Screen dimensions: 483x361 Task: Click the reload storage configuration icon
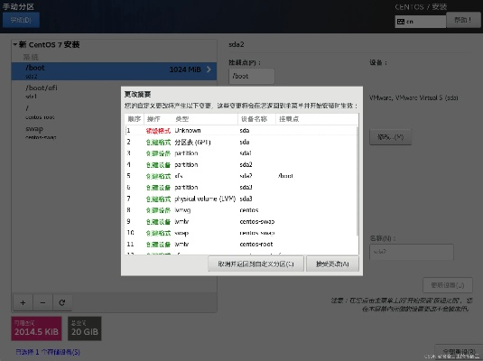pyautogui.click(x=62, y=302)
